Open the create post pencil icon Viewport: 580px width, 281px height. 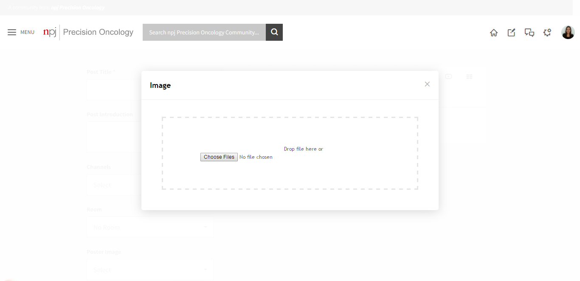[512, 32]
